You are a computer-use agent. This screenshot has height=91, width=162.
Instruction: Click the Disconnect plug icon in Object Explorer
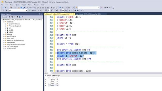coord(12,17)
